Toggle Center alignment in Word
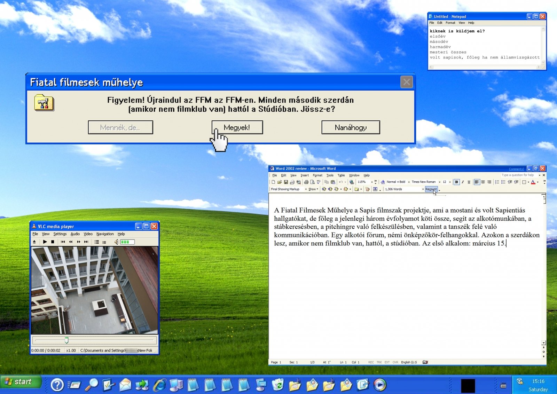 pos(483,182)
